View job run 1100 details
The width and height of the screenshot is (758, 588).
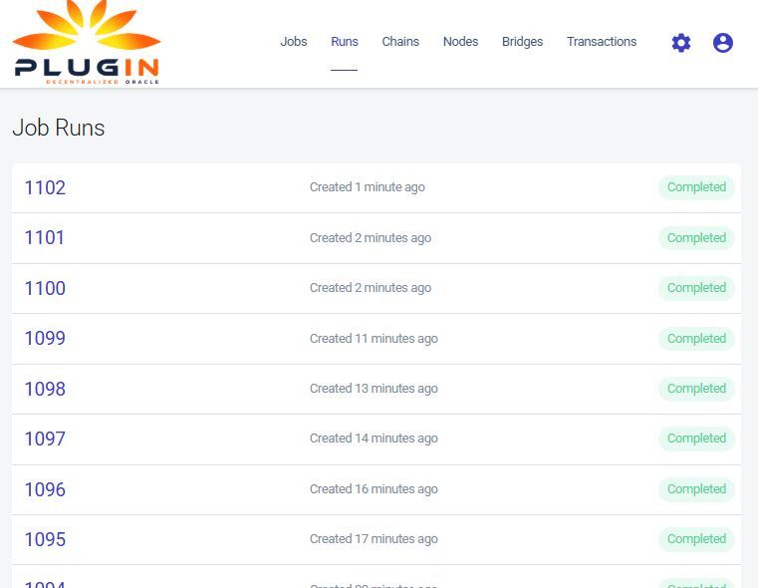[x=45, y=288]
